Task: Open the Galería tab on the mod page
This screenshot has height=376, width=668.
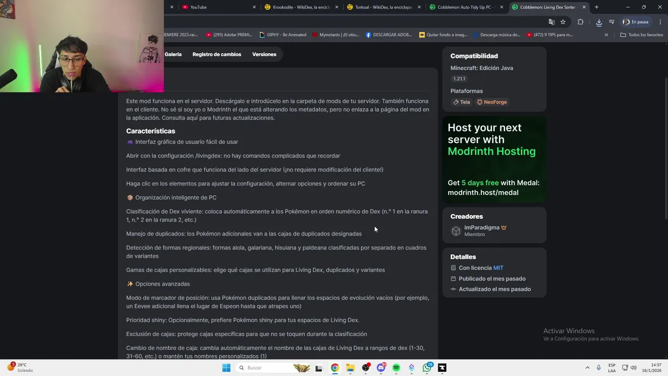Action: (x=173, y=54)
